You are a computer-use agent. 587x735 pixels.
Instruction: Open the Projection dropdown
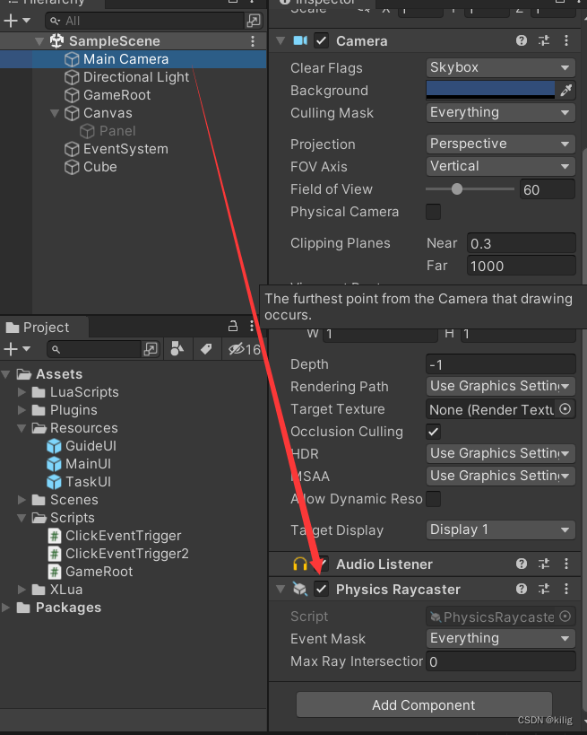(x=500, y=144)
